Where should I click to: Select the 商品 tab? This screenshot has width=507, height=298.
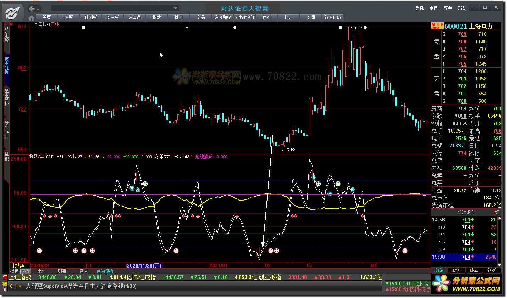200,17
